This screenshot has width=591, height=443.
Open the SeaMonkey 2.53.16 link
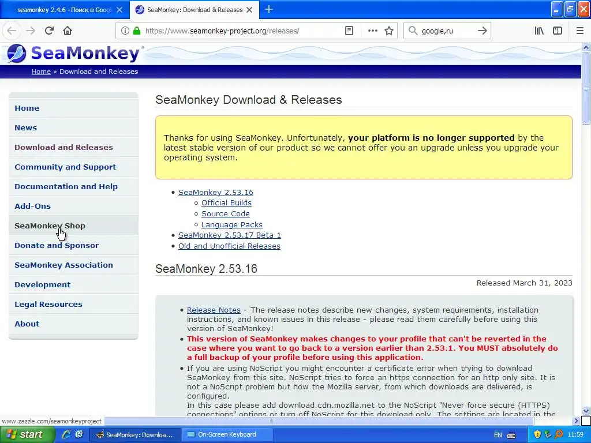(216, 192)
